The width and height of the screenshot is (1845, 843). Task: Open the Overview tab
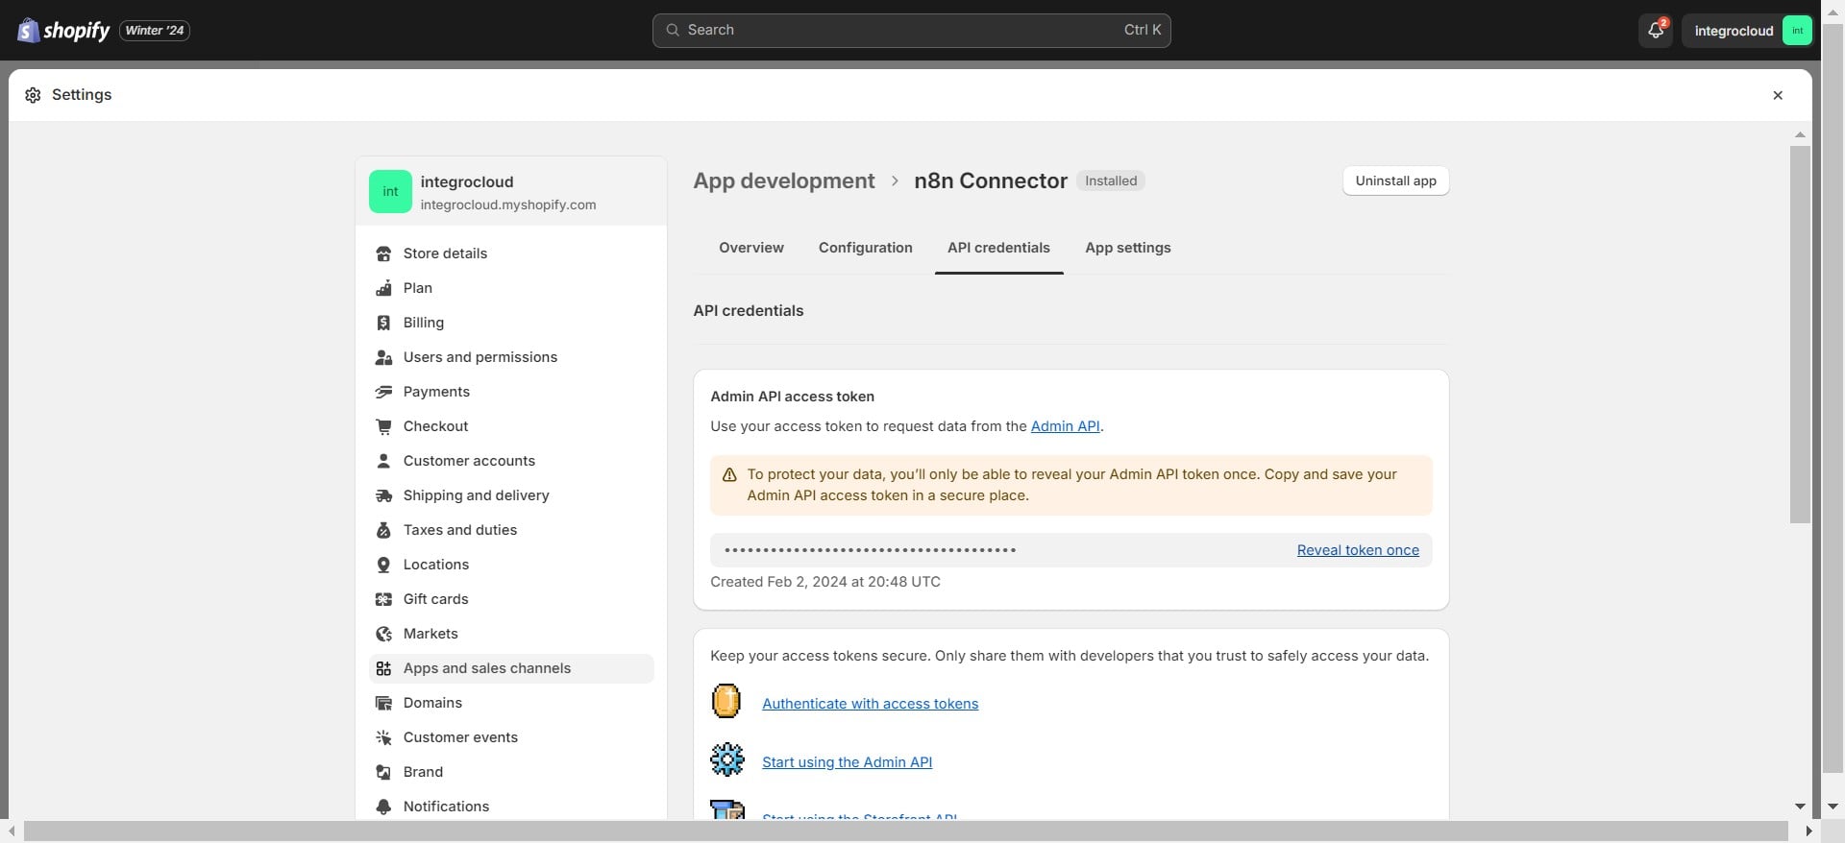(750, 248)
